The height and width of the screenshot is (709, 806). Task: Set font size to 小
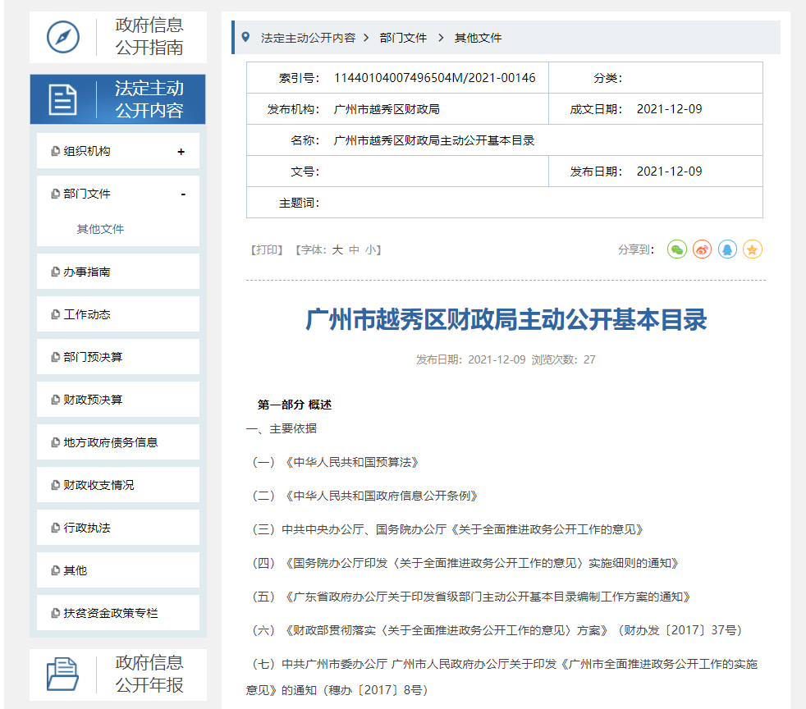[x=371, y=250]
